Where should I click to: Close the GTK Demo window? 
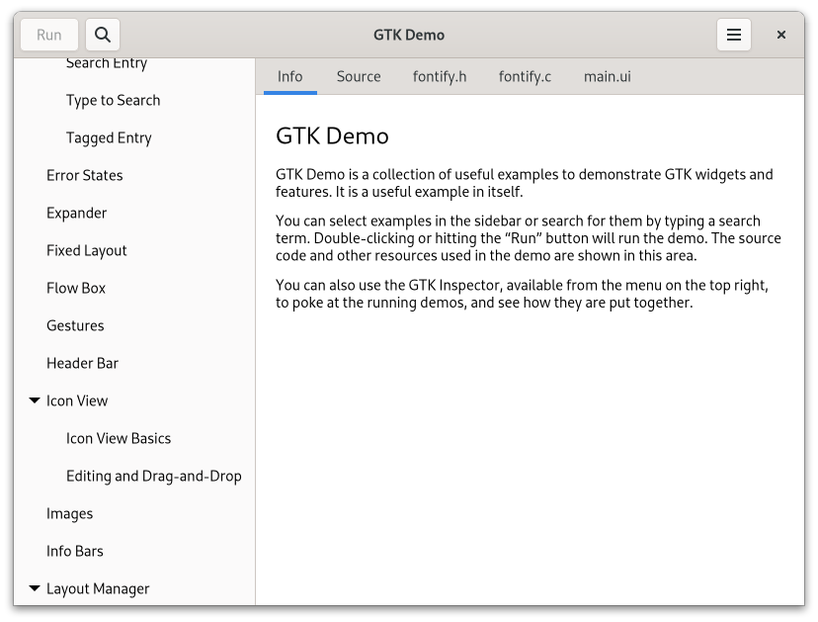pyautogui.click(x=781, y=35)
